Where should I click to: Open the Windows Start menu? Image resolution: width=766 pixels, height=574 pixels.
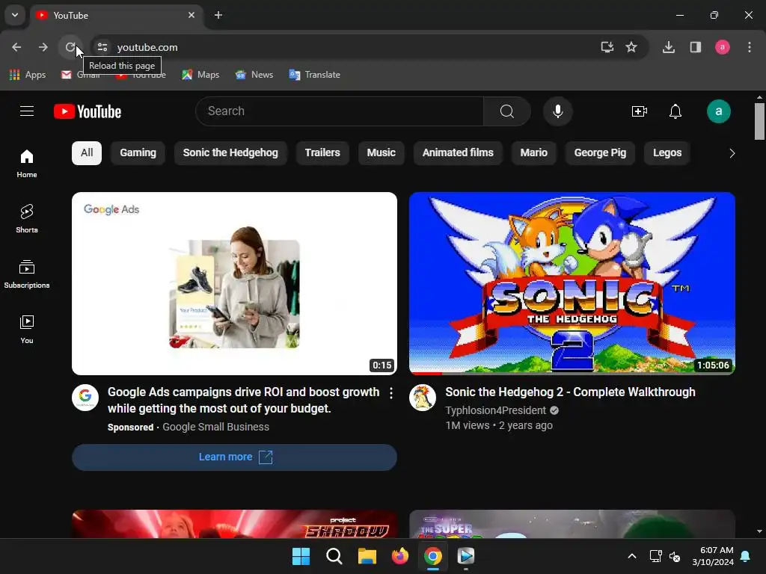[x=301, y=556]
